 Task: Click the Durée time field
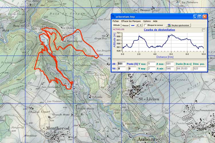tap(183, 69)
